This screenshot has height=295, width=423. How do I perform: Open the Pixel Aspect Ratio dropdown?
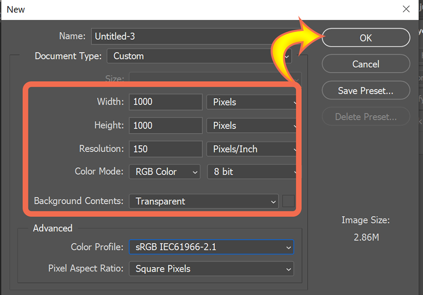[211, 269]
